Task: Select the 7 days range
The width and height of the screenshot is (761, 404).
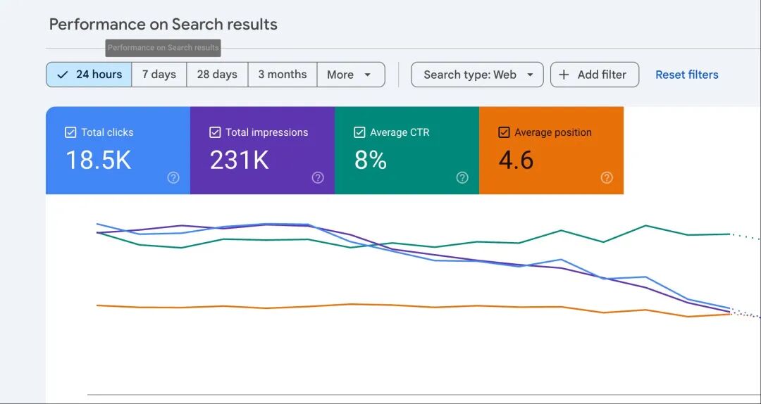Action: click(x=159, y=75)
